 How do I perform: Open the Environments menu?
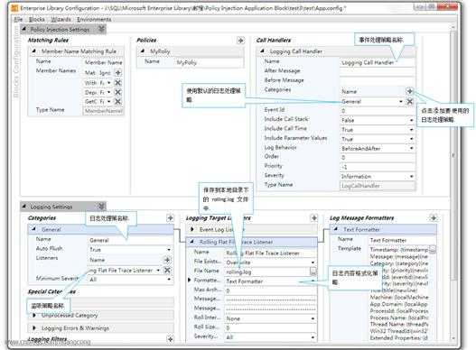(94, 20)
